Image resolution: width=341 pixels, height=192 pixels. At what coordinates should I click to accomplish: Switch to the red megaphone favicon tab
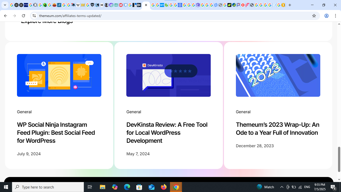click(x=121, y=5)
